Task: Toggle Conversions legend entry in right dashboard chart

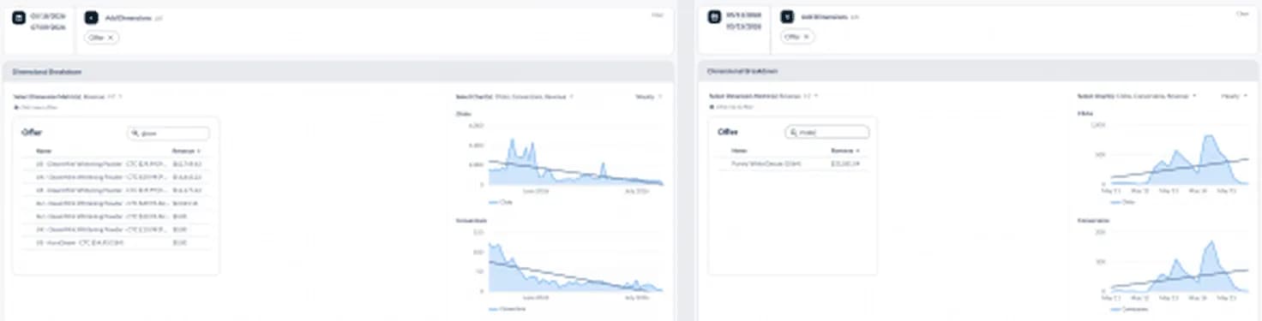Action: (x=1128, y=308)
